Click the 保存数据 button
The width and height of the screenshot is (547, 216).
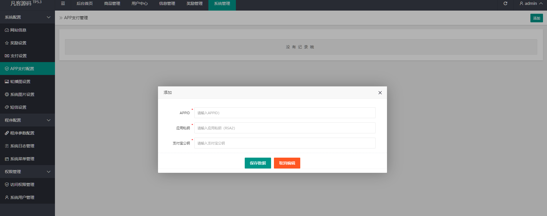coord(258,163)
